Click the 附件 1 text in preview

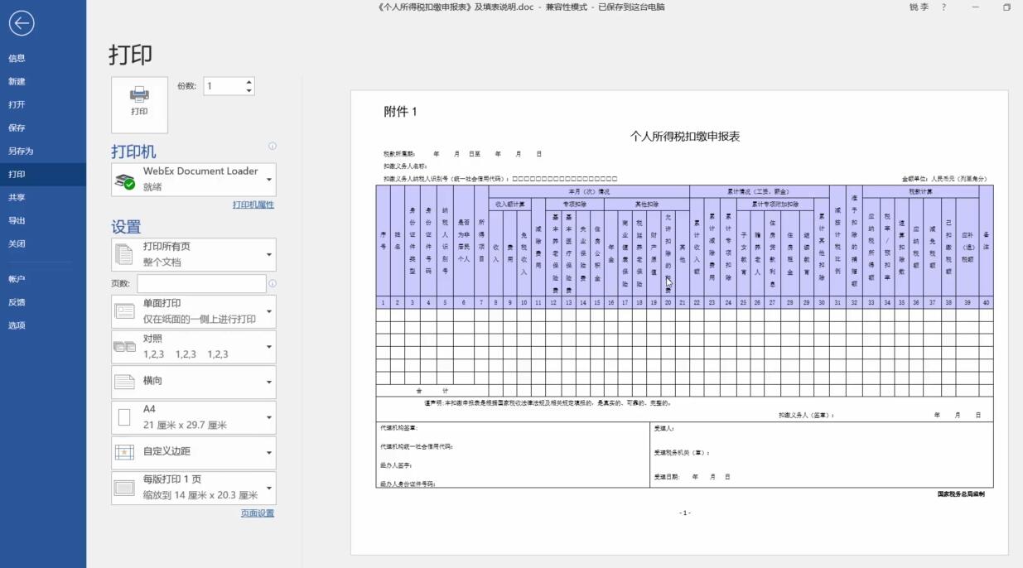400,112
